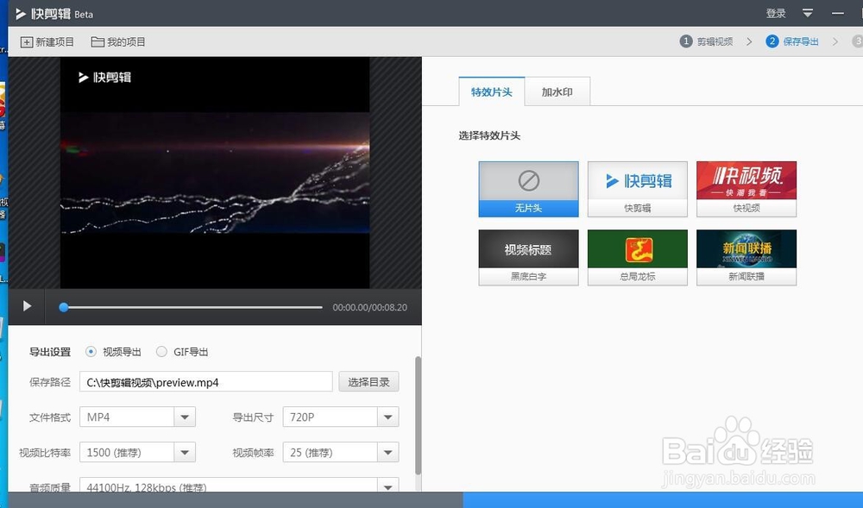
Task: Choose the 快视频 intro thumbnail
Action: pos(746,189)
